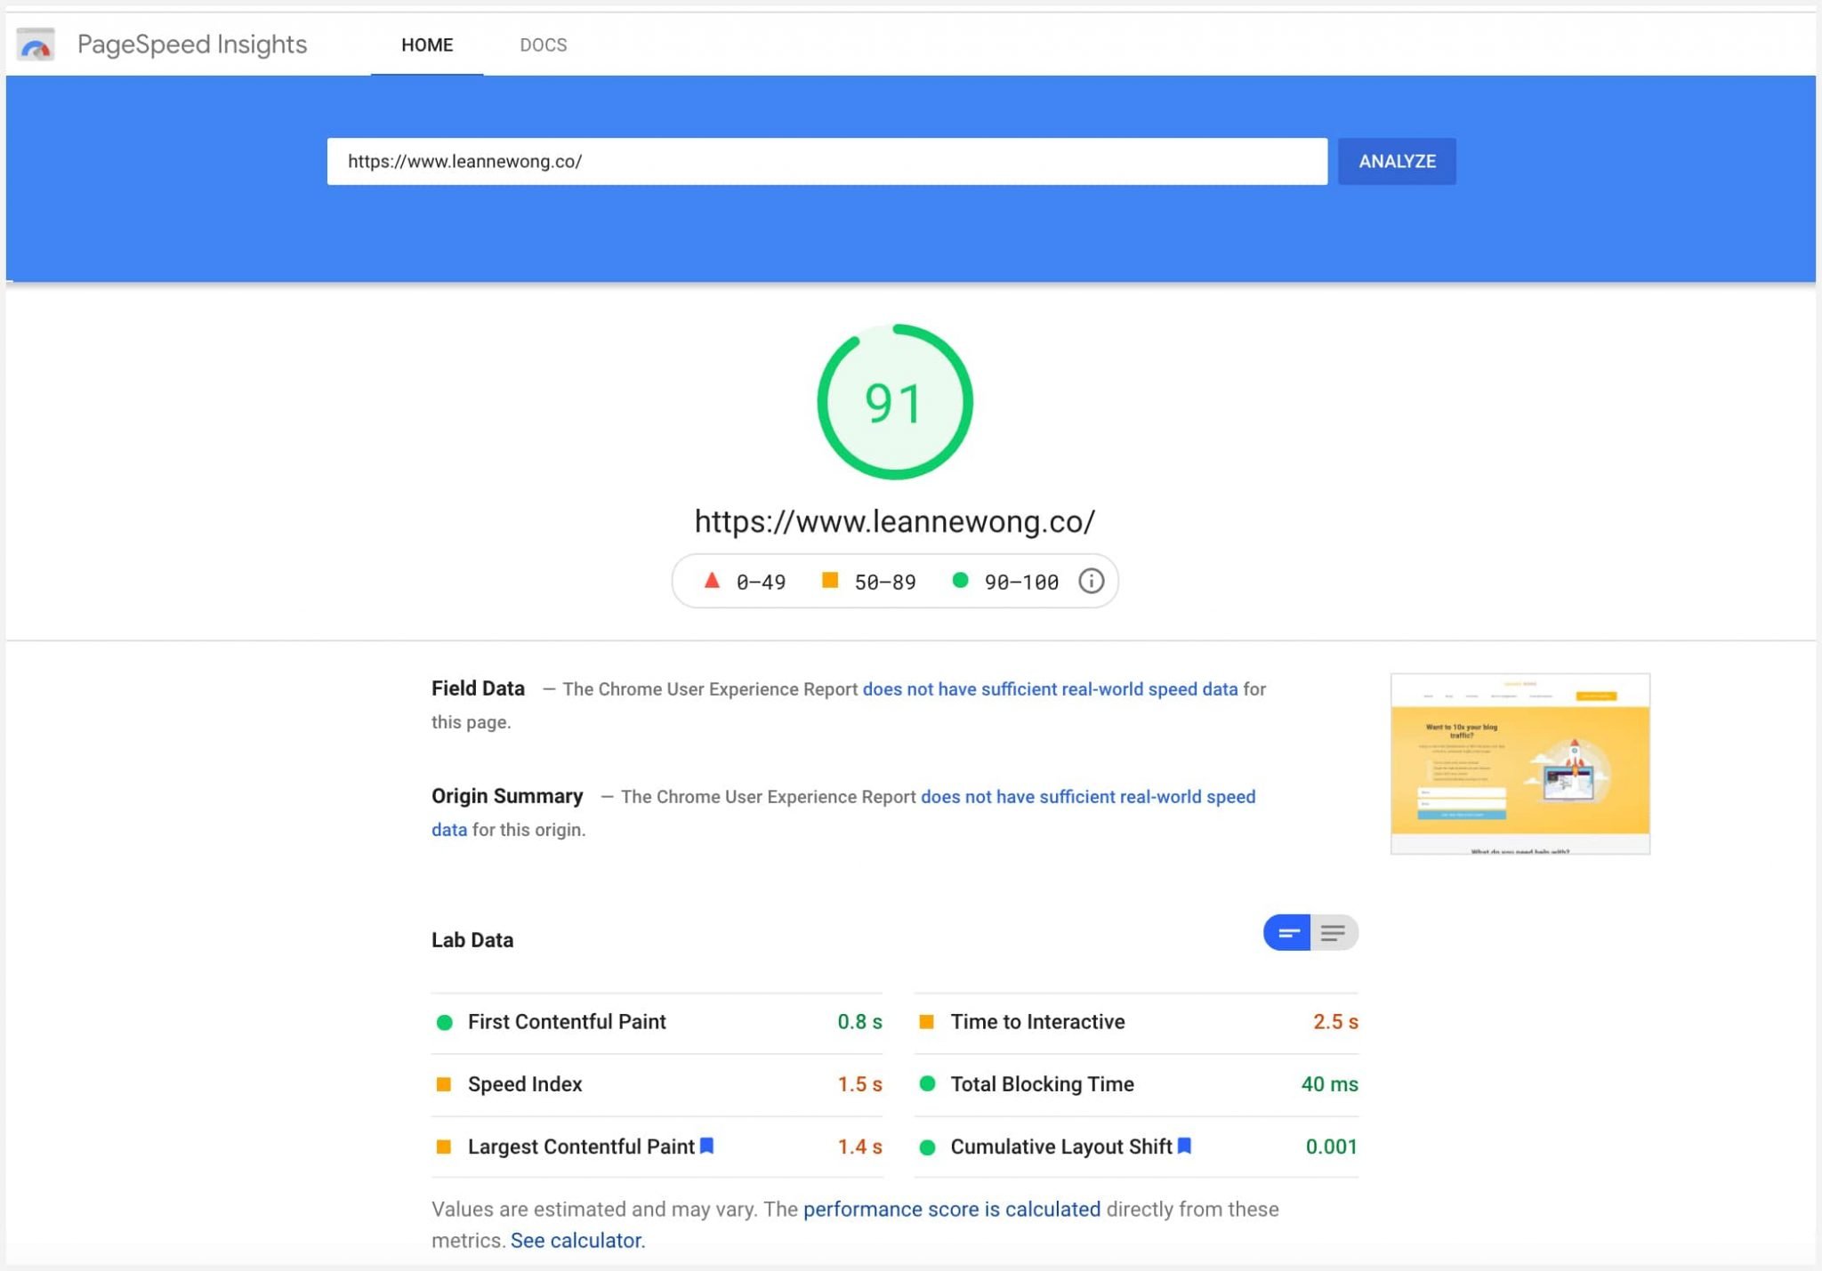Open the See calculator link
1822x1271 pixels.
pyautogui.click(x=576, y=1239)
